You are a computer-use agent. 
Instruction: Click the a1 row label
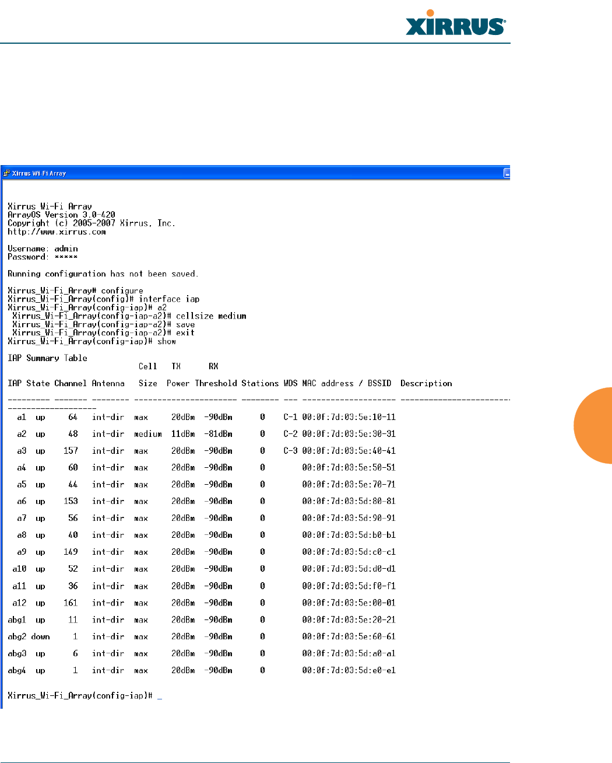pos(22,417)
